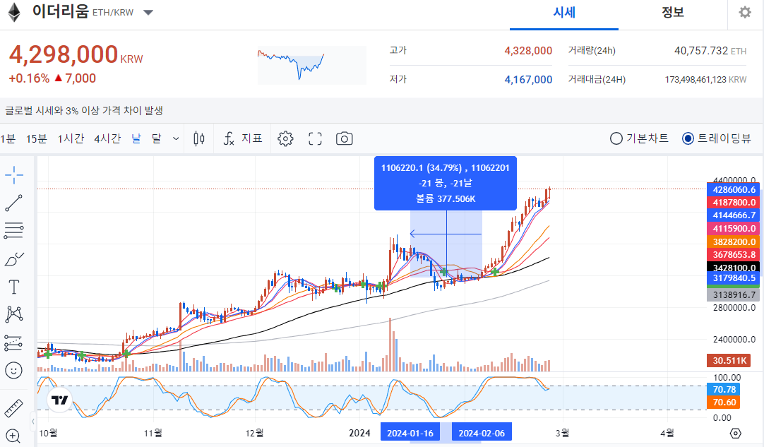Select the 1분 interval
Viewport: 764px width, 447px height.
pos(8,139)
